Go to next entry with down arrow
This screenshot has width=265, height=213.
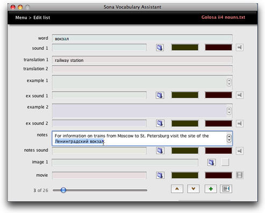(193, 189)
